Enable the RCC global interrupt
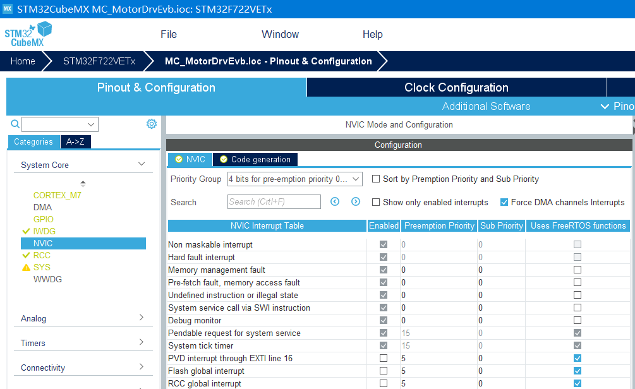 click(384, 383)
